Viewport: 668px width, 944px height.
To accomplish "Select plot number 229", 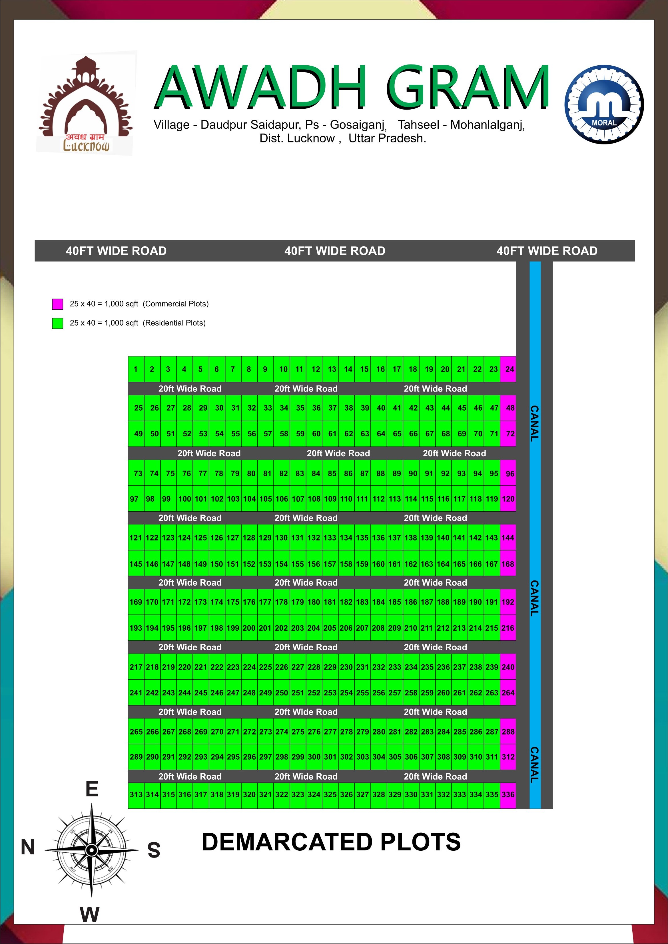I will pyautogui.click(x=330, y=667).
